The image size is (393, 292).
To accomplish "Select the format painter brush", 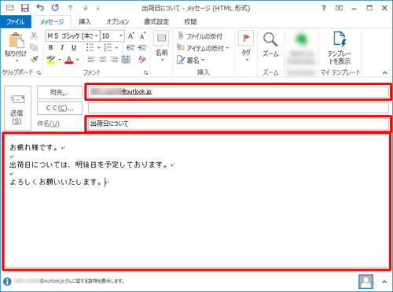I will pyautogui.click(x=34, y=60).
